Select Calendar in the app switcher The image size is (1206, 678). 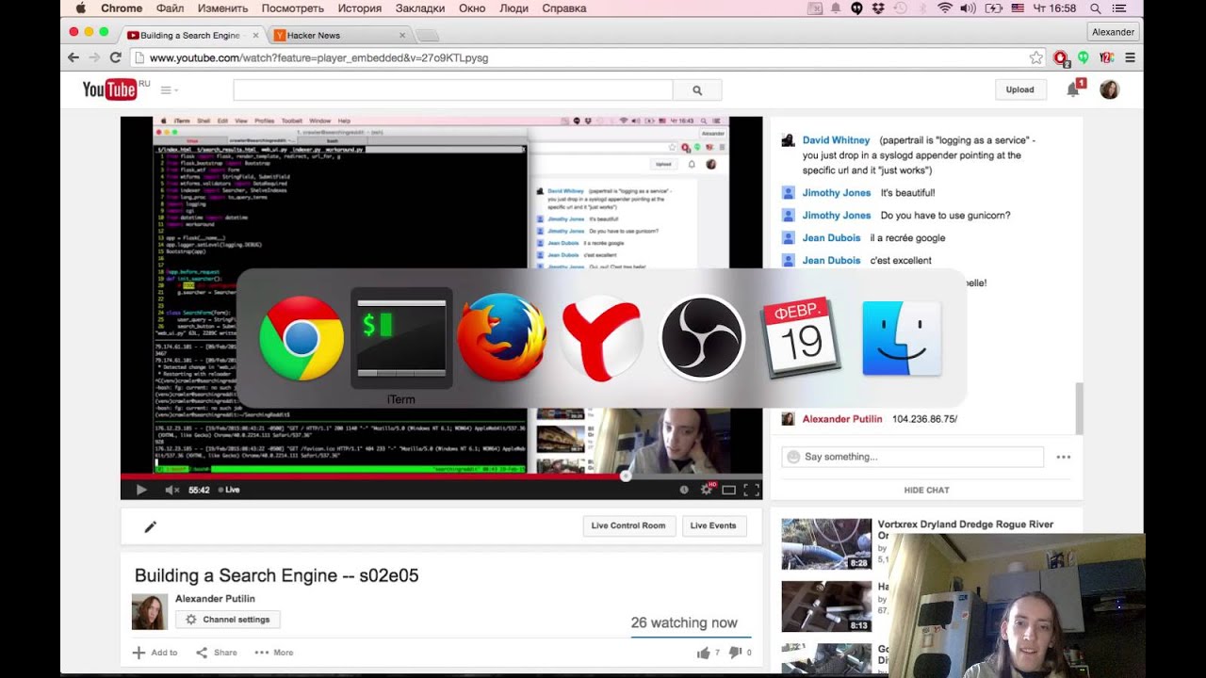[802, 338]
